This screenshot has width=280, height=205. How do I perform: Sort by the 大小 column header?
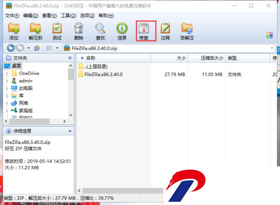(x=169, y=58)
